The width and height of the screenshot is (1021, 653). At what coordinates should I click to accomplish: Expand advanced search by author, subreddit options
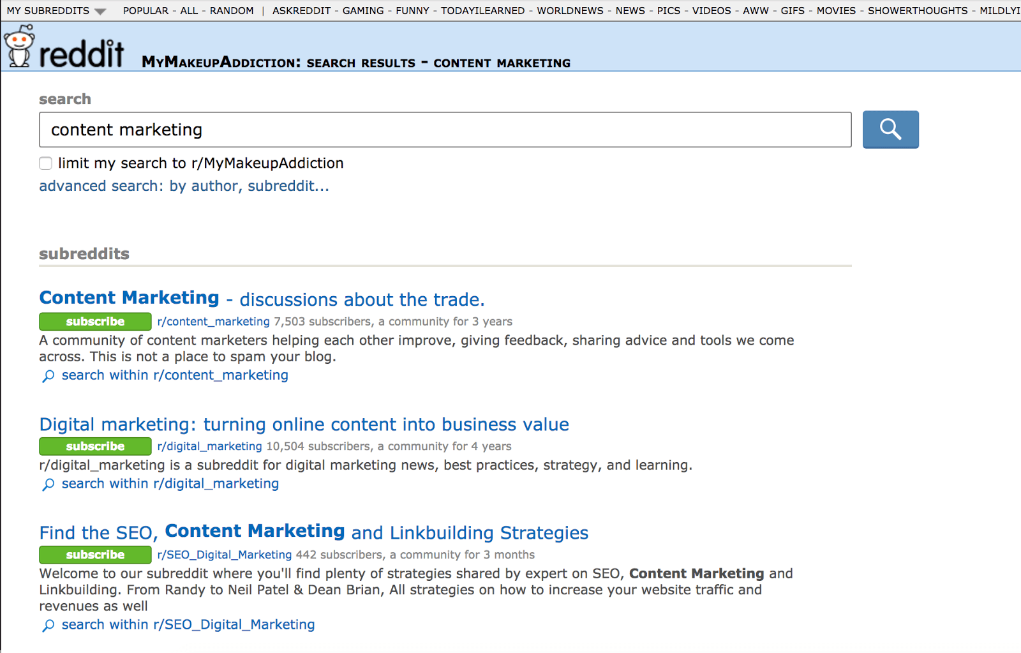[x=184, y=186]
